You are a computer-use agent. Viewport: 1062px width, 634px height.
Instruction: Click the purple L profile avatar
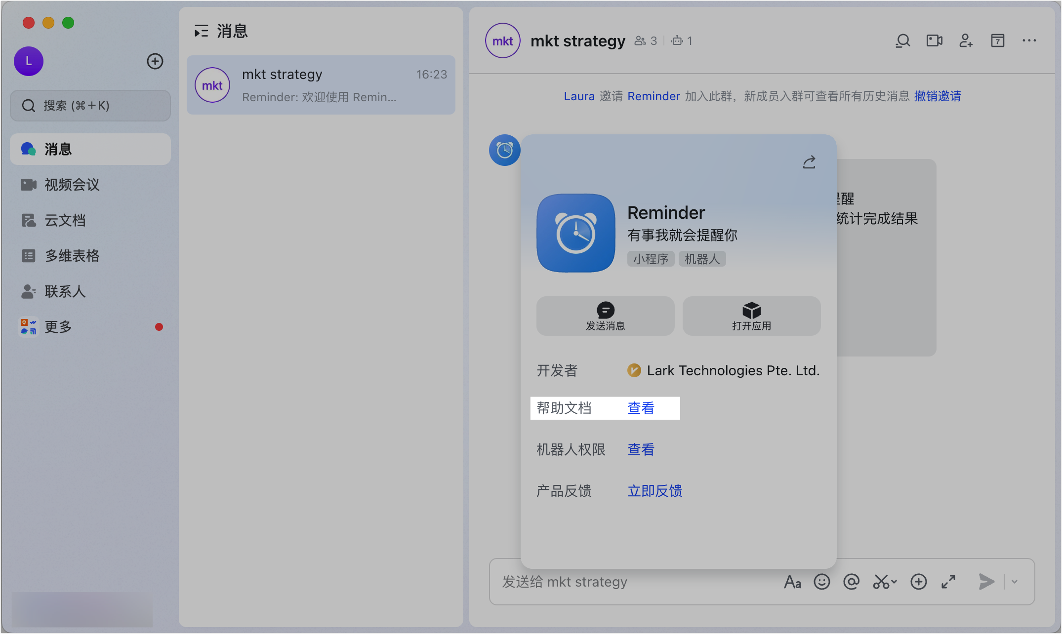pyautogui.click(x=29, y=61)
